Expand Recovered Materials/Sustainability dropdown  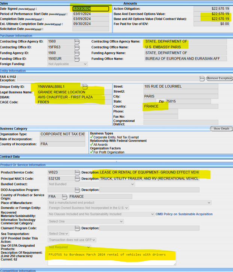pos(101,214)
